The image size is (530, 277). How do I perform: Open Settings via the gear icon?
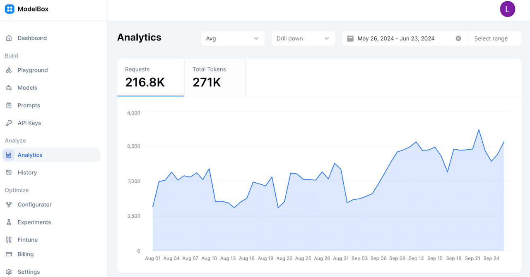tap(9, 272)
